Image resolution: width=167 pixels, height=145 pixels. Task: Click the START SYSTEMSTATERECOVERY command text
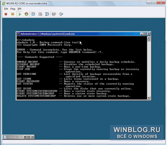(x=37, y=91)
